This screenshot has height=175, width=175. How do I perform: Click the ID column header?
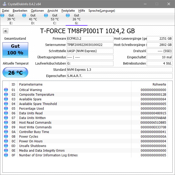pos(13,84)
